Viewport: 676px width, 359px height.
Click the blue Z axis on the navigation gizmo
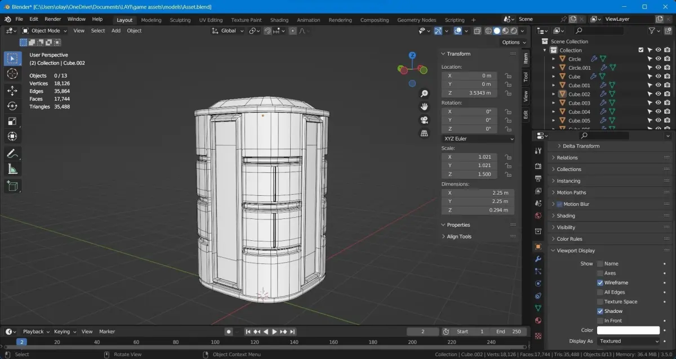click(412, 55)
